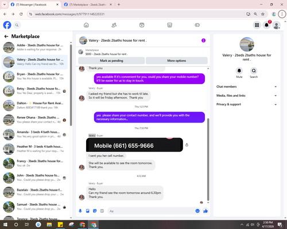
Task: Record a voice clip
Action: point(80,211)
